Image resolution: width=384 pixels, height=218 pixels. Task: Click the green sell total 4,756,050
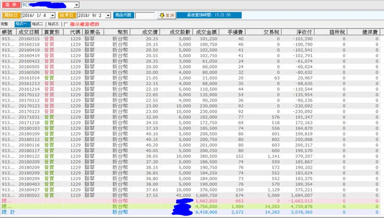point(206,207)
